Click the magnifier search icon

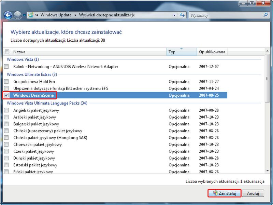(265, 15)
